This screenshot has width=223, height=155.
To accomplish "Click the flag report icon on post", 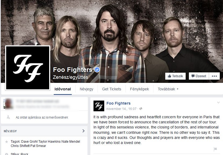I will 215,149.
